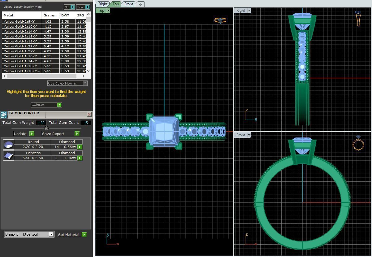Viewport: 372px width, 257px height.
Task: Switch to the Top viewport tab
Action: click(x=115, y=4)
